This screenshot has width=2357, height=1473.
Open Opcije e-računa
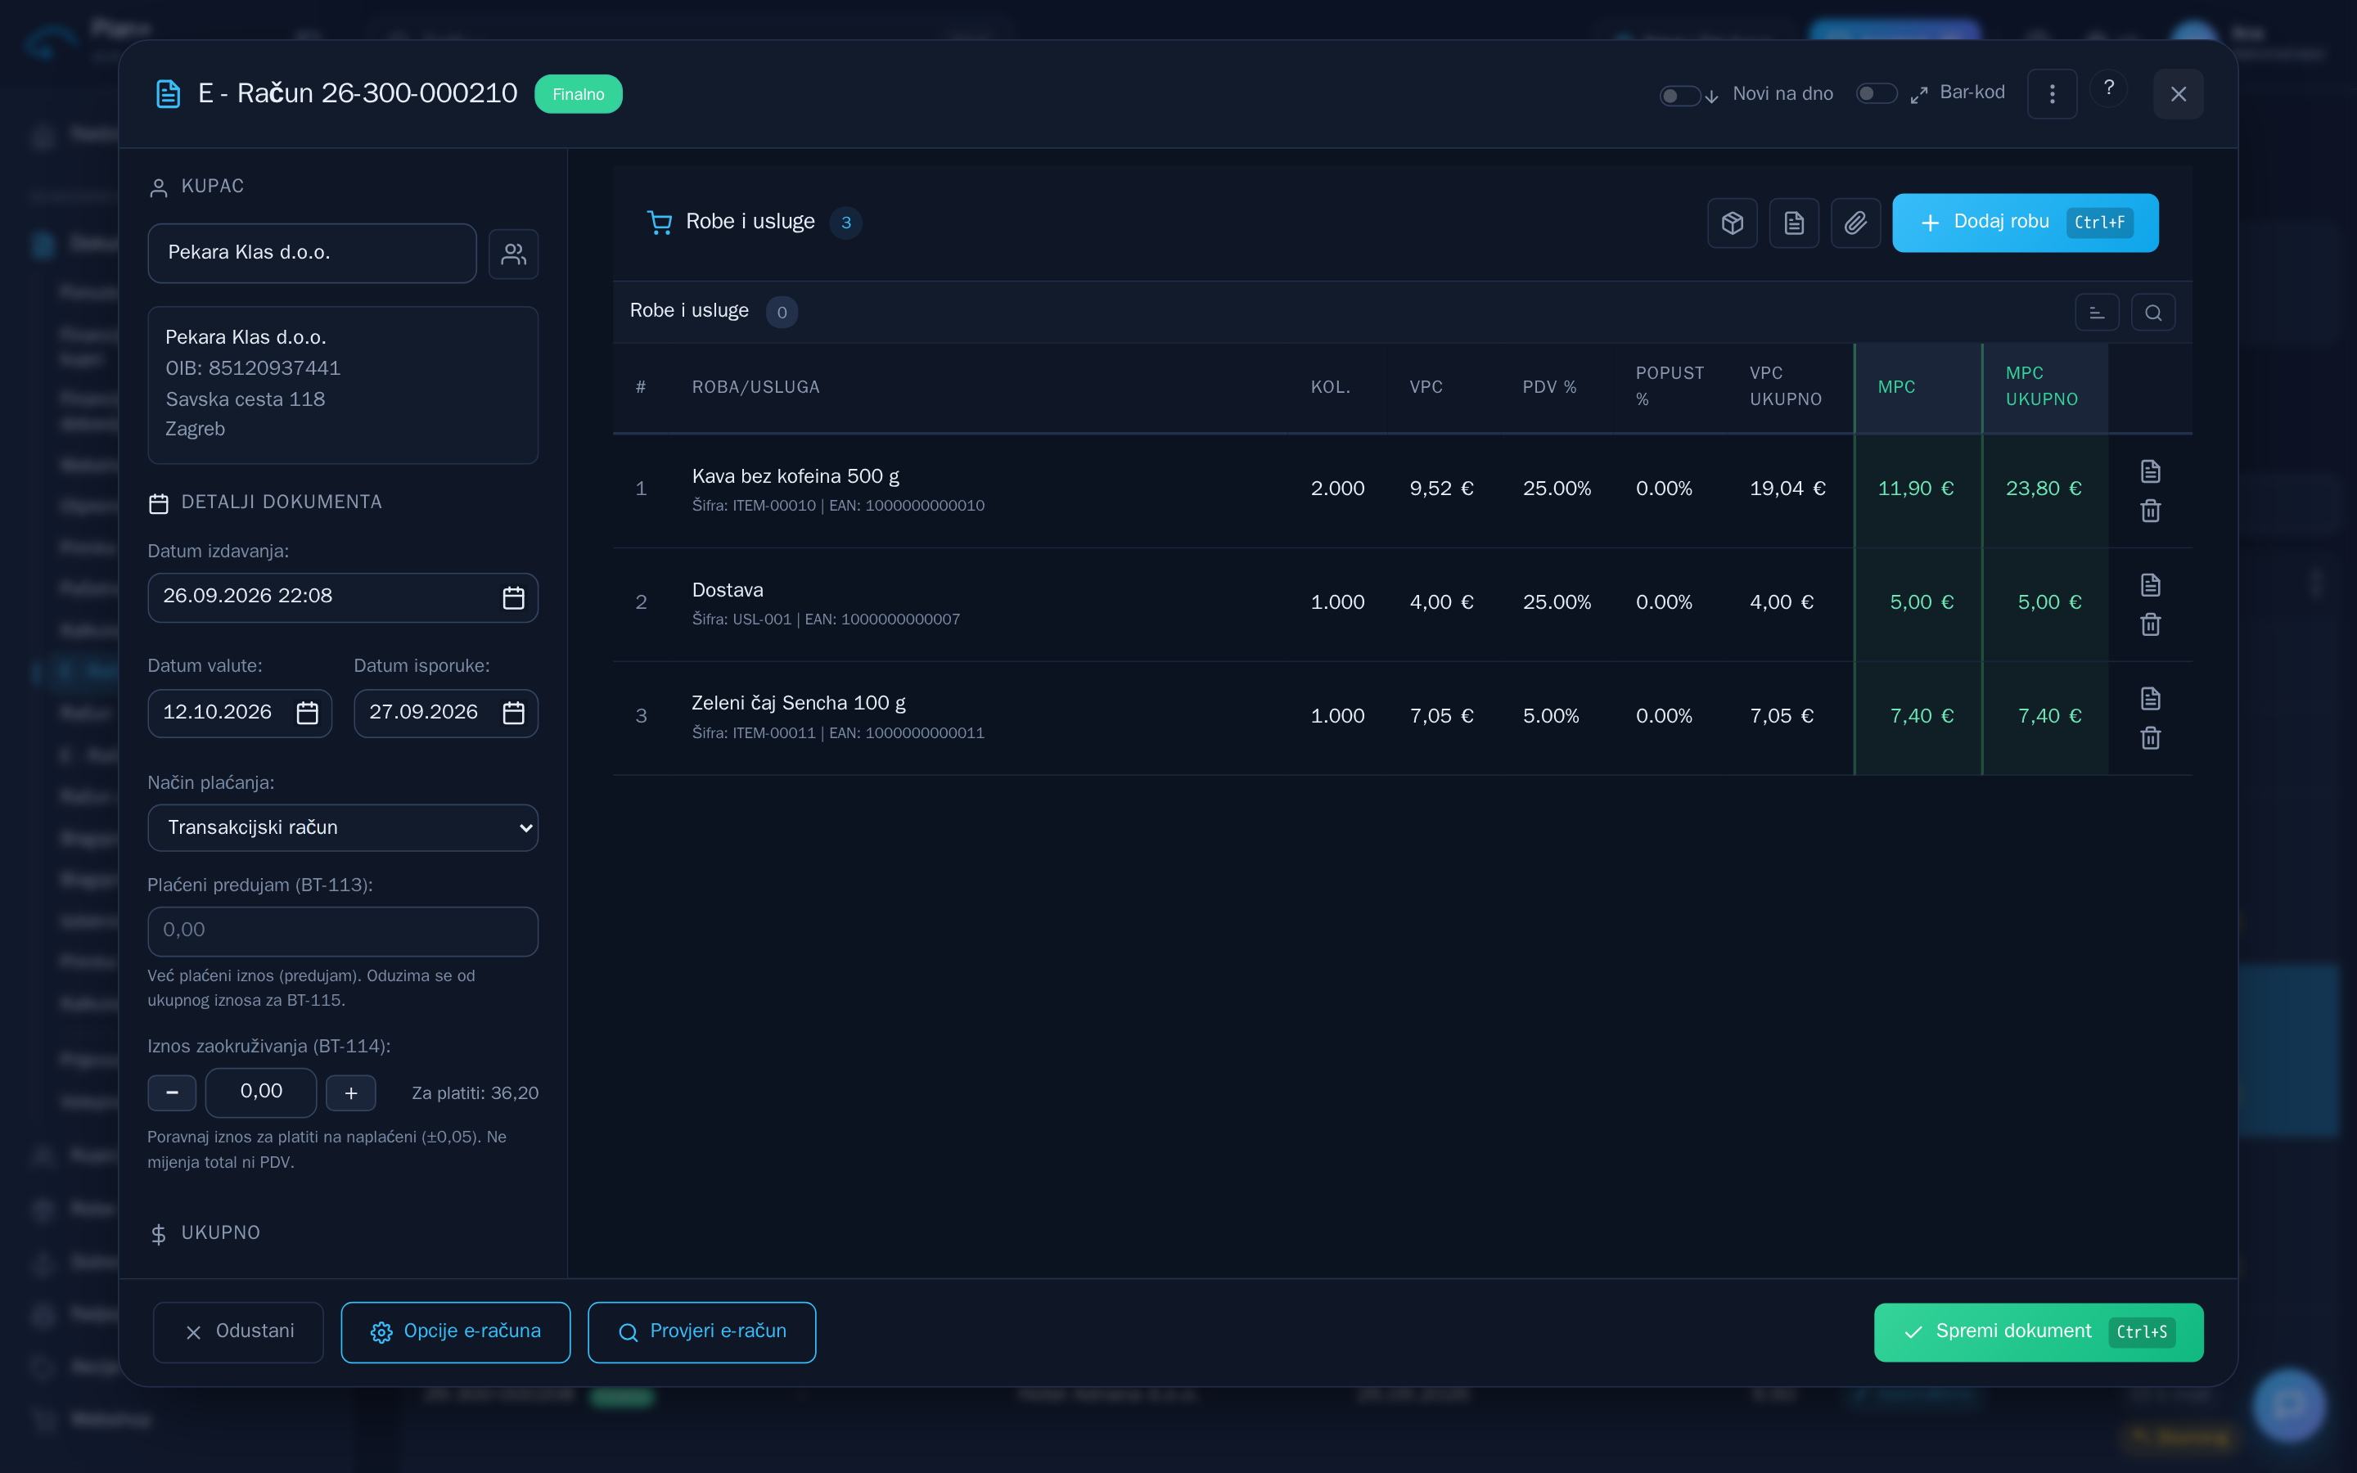[456, 1331]
